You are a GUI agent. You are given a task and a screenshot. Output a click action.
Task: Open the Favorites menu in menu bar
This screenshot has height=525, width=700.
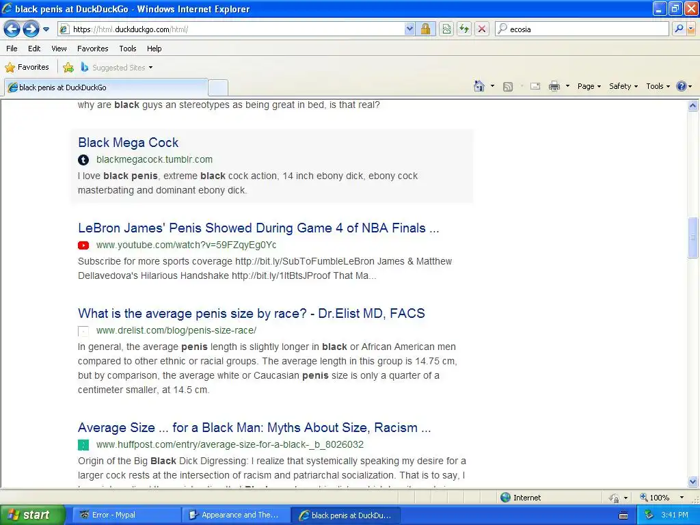click(x=92, y=49)
